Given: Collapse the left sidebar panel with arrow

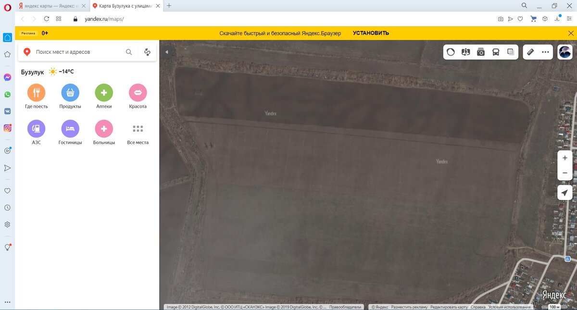Looking at the screenshot, I should (x=166, y=52).
